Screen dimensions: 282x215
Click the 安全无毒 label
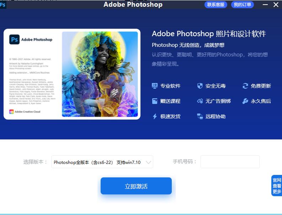point(216,86)
